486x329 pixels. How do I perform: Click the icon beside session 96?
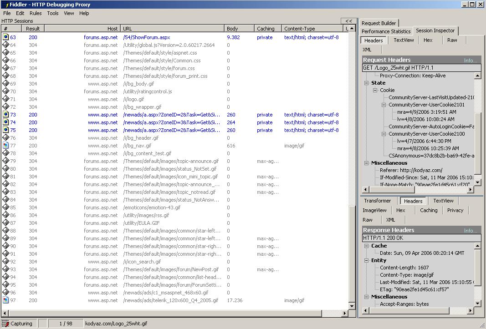pos(5,293)
